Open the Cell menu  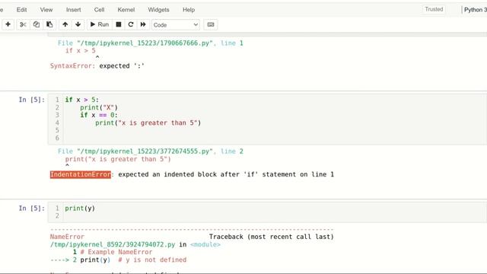coord(99,10)
